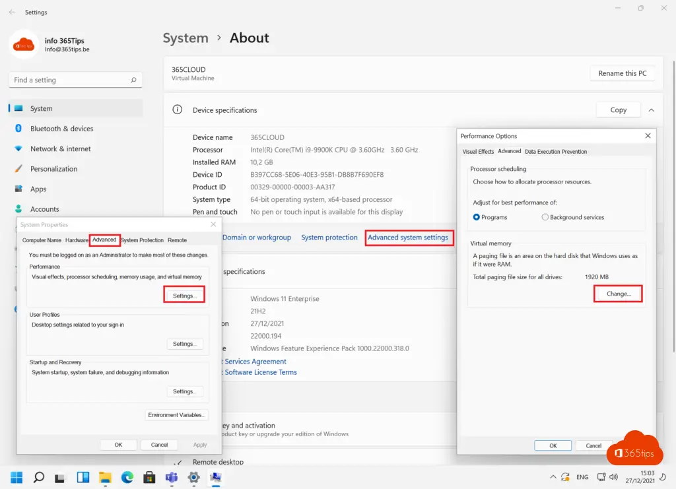Open Microsoft Store from taskbar
Viewport: 676px width, 489px height.
(149, 477)
